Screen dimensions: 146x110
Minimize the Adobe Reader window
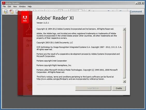click(x=136, y=3)
